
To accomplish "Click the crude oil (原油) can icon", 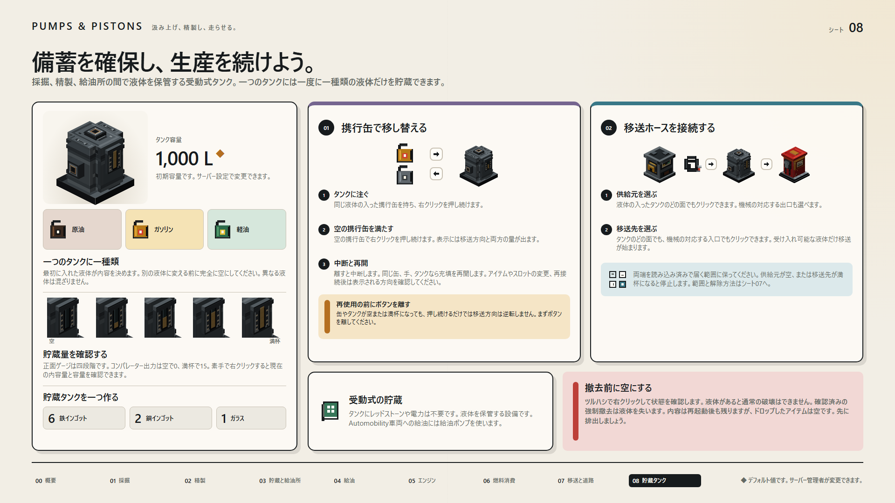I will [58, 229].
